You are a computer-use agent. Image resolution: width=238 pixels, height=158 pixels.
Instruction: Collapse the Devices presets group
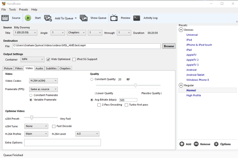click(x=181, y=30)
